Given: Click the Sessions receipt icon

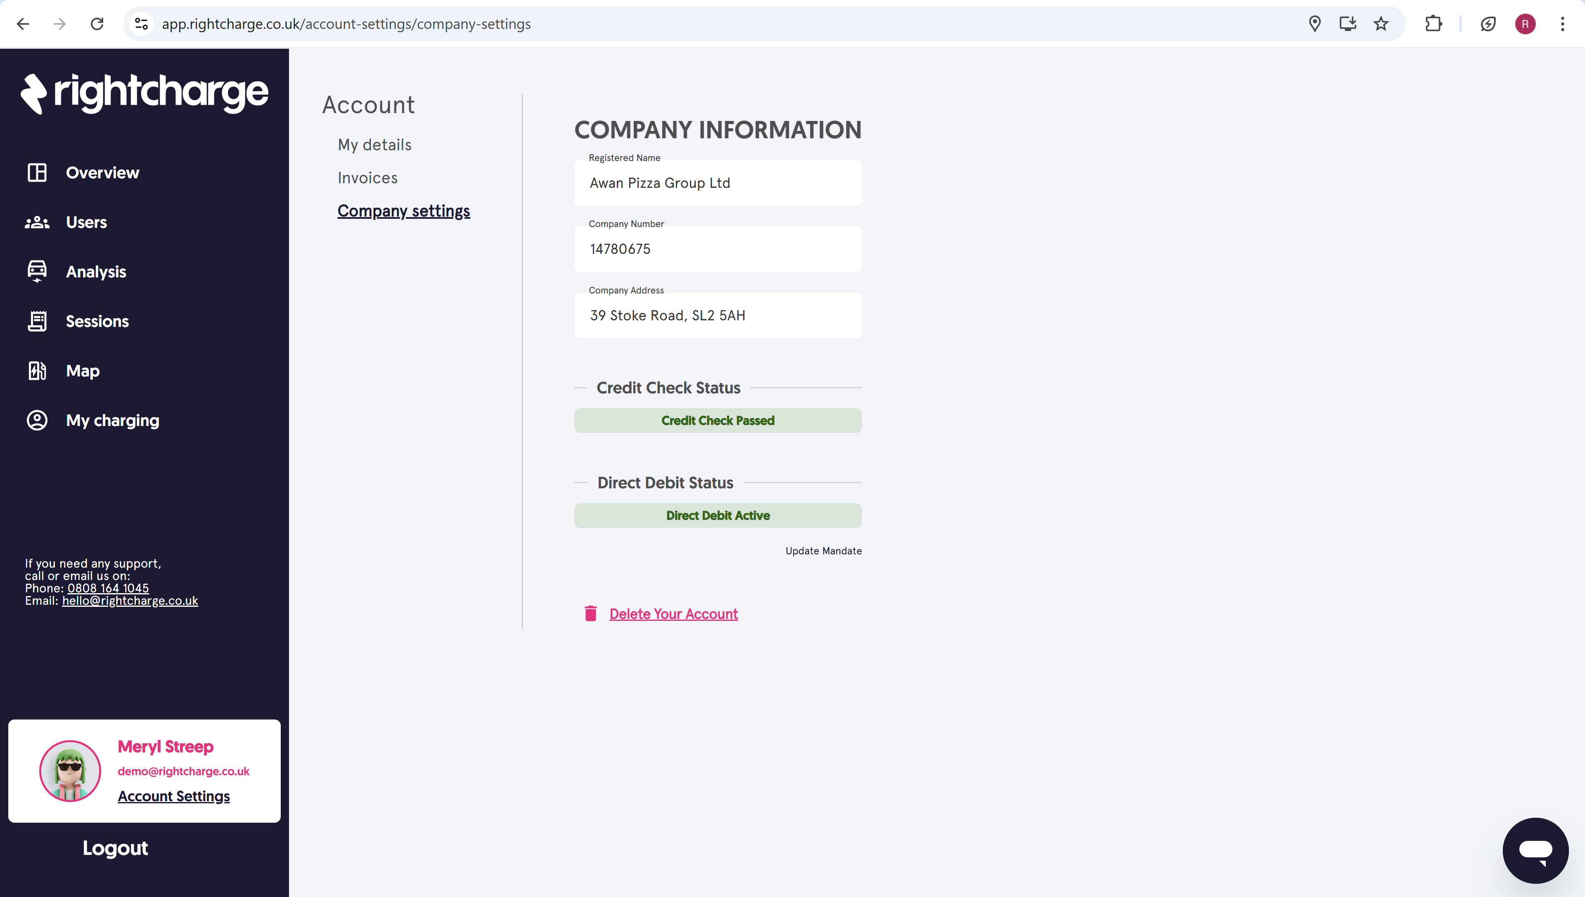Looking at the screenshot, I should [x=37, y=321].
